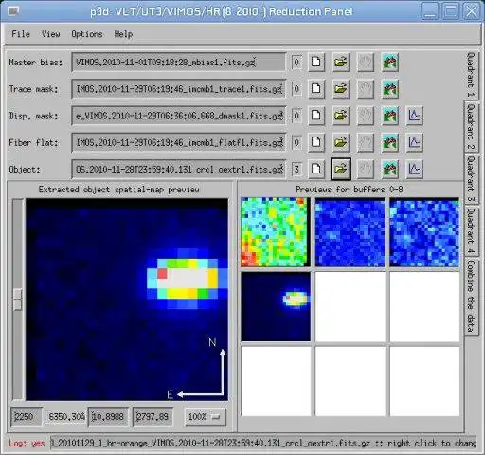This screenshot has width=485, height=455.
Task: View the Disp. mask image with viewer icon
Action: [390, 116]
